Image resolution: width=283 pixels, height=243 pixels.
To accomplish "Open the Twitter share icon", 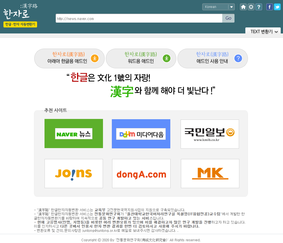I will tap(277, 7).
